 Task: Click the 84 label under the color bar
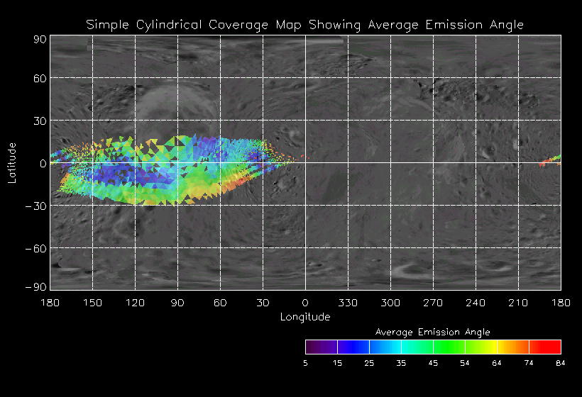[561, 364]
